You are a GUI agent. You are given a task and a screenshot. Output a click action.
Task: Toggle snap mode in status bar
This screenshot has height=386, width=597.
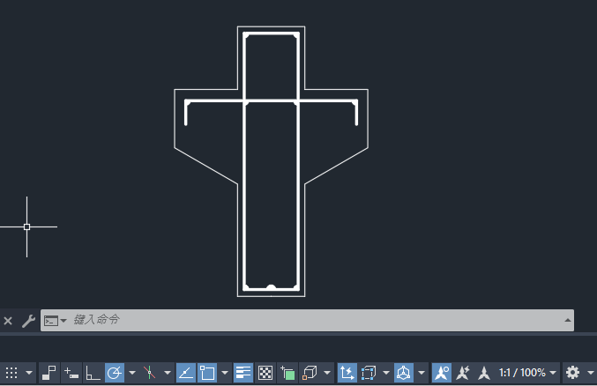click(49, 373)
